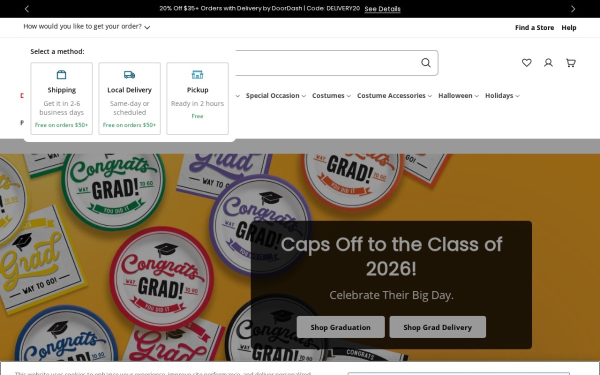Expand the Special Occasion menu
This screenshot has height=375, width=600.
pyautogui.click(x=275, y=95)
